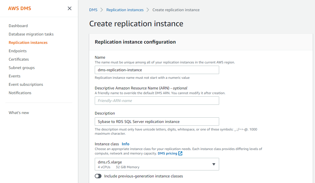
Task: Click the Info link beside Instance class
Action: (125, 144)
